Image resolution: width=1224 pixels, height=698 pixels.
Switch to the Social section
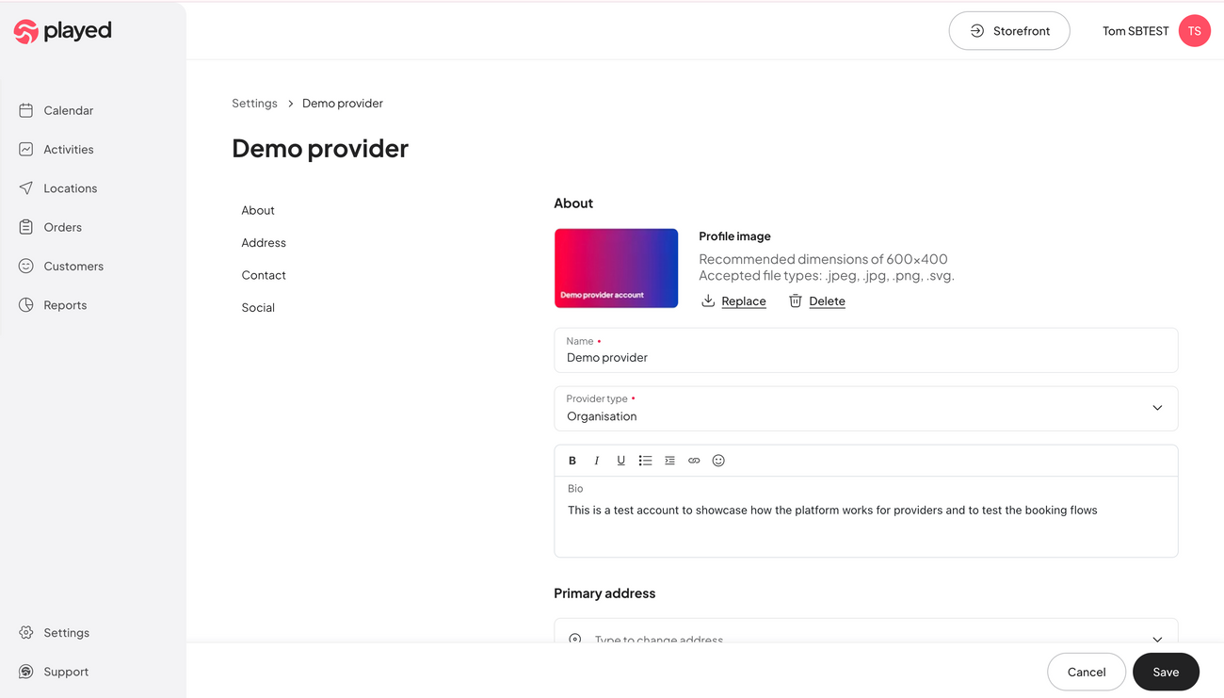(258, 307)
